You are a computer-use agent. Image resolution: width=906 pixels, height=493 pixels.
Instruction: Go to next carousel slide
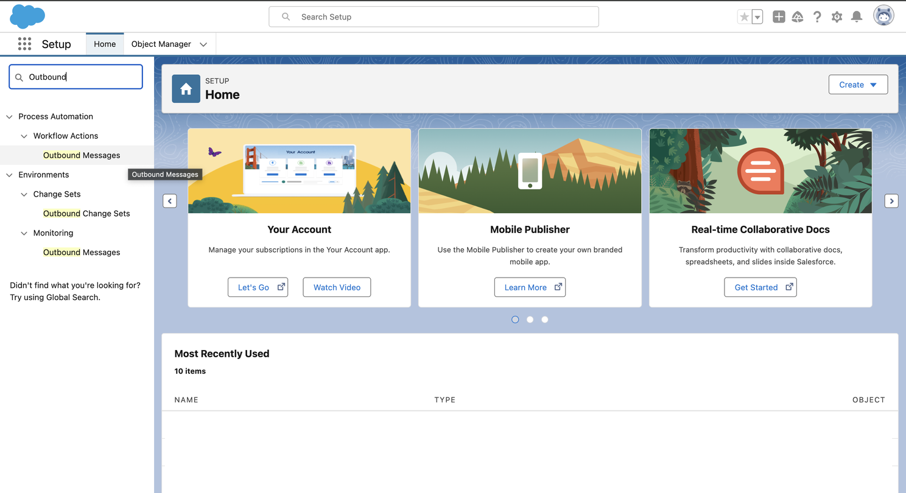(891, 201)
